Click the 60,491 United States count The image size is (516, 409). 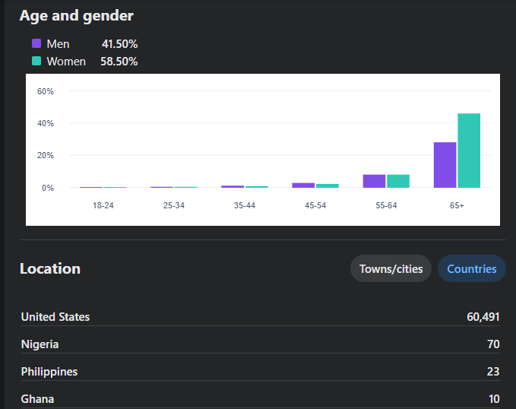pyautogui.click(x=483, y=316)
